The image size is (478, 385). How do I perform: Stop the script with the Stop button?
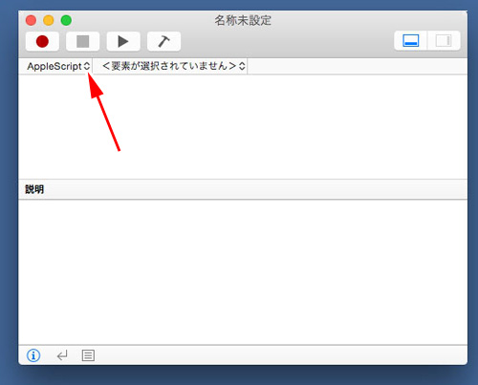[83, 41]
